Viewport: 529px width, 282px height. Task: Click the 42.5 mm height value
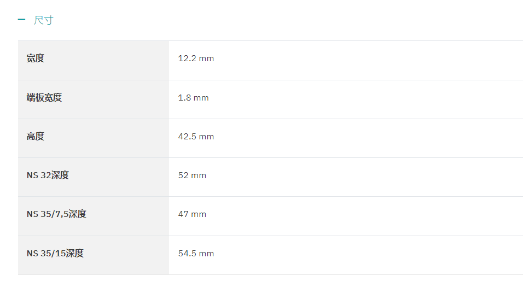(196, 137)
